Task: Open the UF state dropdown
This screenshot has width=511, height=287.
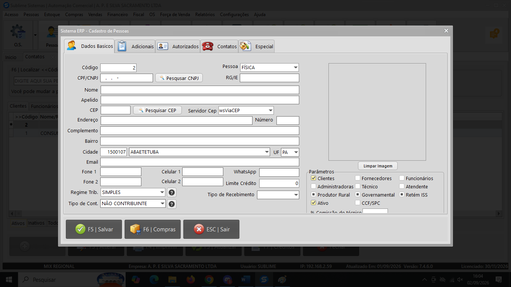Action: point(296,152)
